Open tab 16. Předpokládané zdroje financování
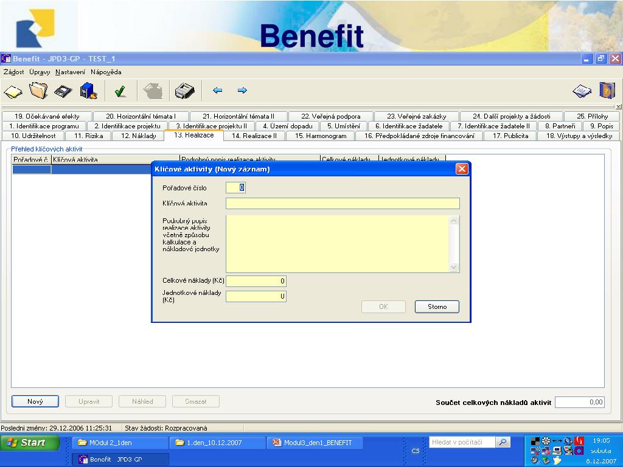The height and width of the screenshot is (467, 623). click(419, 136)
